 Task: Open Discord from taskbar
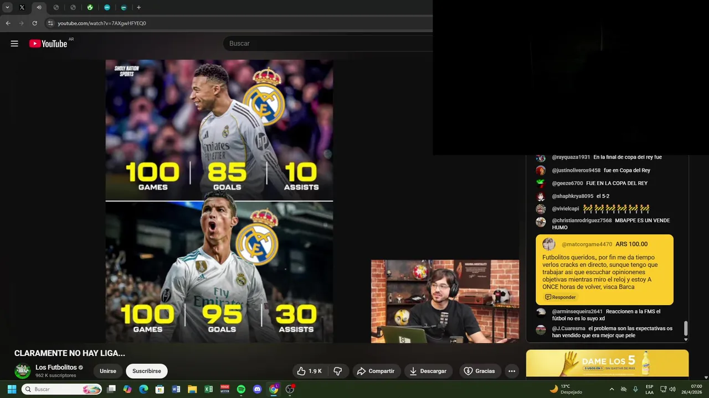[257, 389]
